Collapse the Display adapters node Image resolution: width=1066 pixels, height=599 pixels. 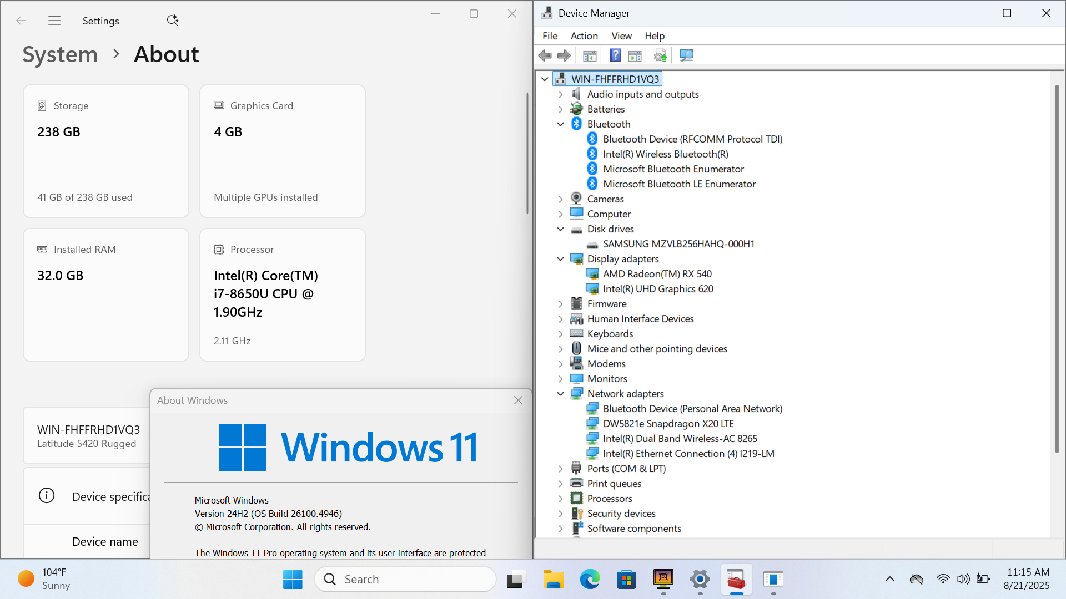click(x=560, y=259)
